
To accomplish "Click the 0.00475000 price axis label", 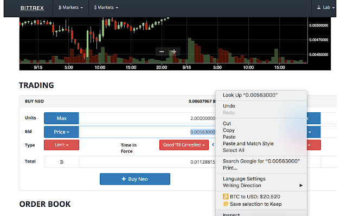I will click(x=319, y=40).
